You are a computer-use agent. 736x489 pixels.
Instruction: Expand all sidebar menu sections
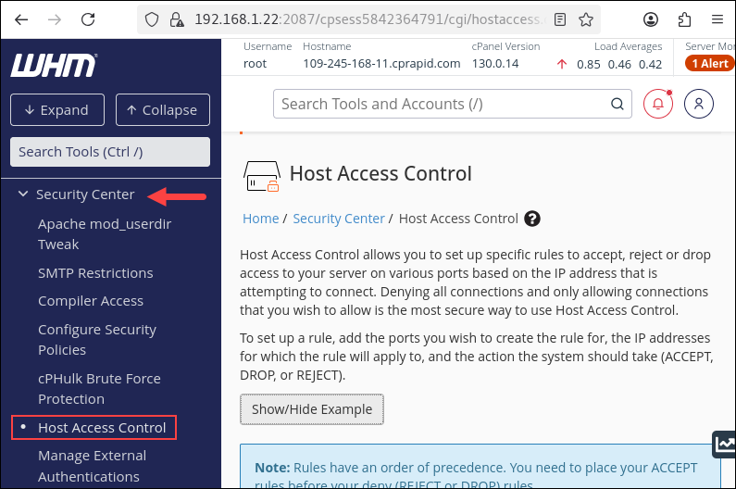click(56, 110)
